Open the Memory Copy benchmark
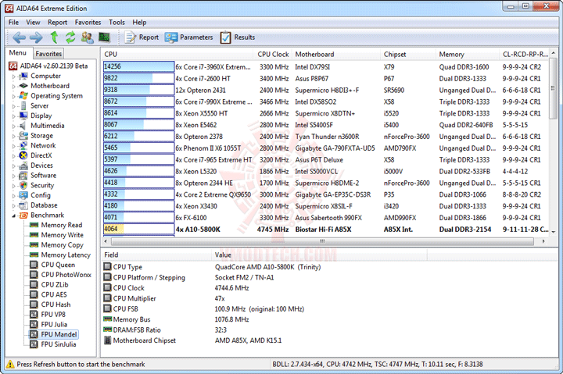 tap(57, 245)
